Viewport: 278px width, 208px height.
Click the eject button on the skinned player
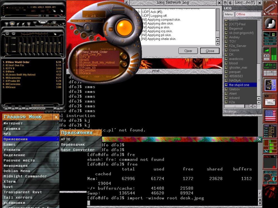point(87,27)
